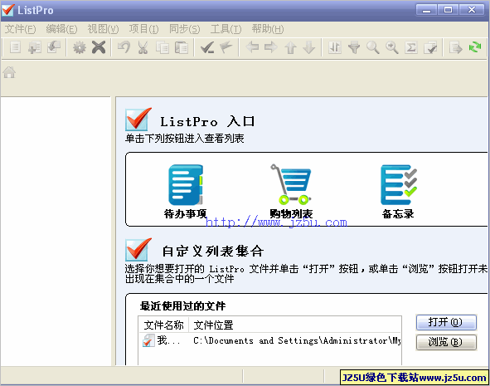Select the recent file row 我...

(270, 340)
